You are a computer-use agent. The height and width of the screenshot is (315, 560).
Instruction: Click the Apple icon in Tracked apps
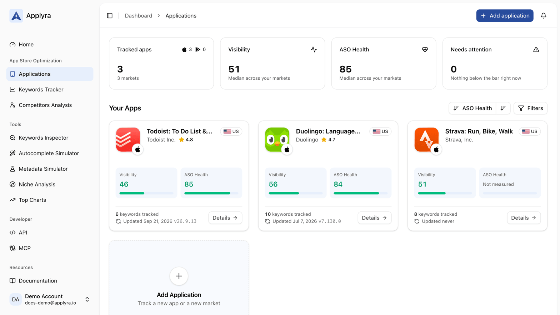(184, 50)
